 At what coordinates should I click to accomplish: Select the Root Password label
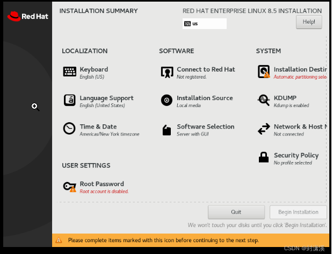click(x=102, y=184)
